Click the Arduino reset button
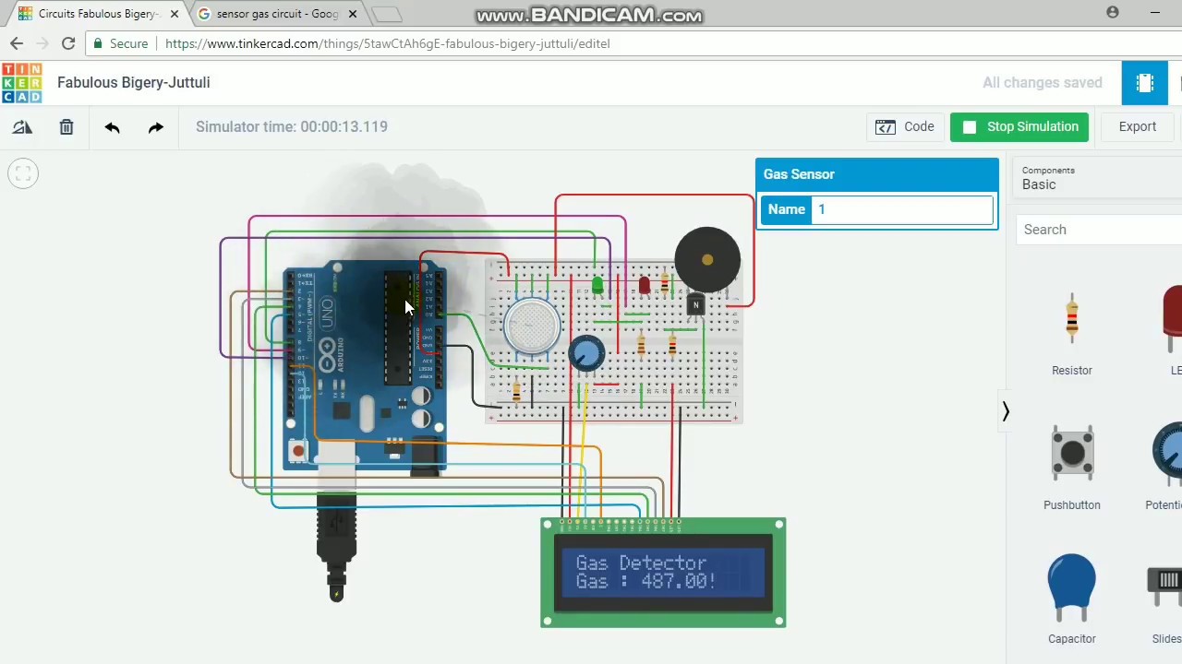 [297, 451]
